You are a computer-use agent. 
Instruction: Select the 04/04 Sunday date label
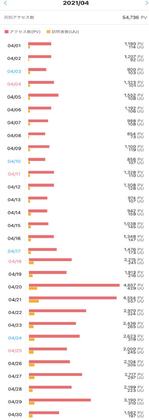14,84
